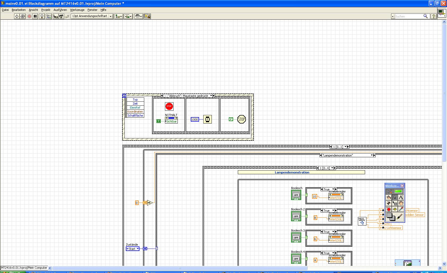Click the Step Out toolbar button
Image resolution: width=447 pixels, height=273 pixels.
(x=67, y=16)
